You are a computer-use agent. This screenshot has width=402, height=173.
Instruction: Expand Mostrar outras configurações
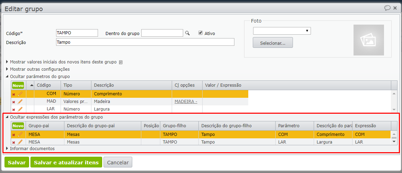38,69
